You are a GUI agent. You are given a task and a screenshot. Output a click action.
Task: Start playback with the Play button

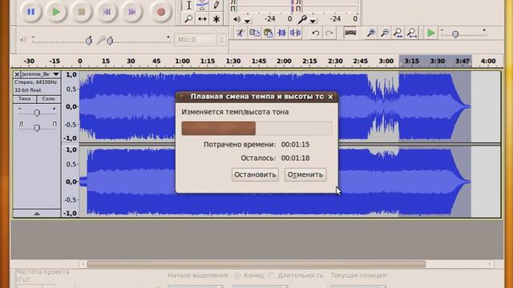[x=56, y=12]
